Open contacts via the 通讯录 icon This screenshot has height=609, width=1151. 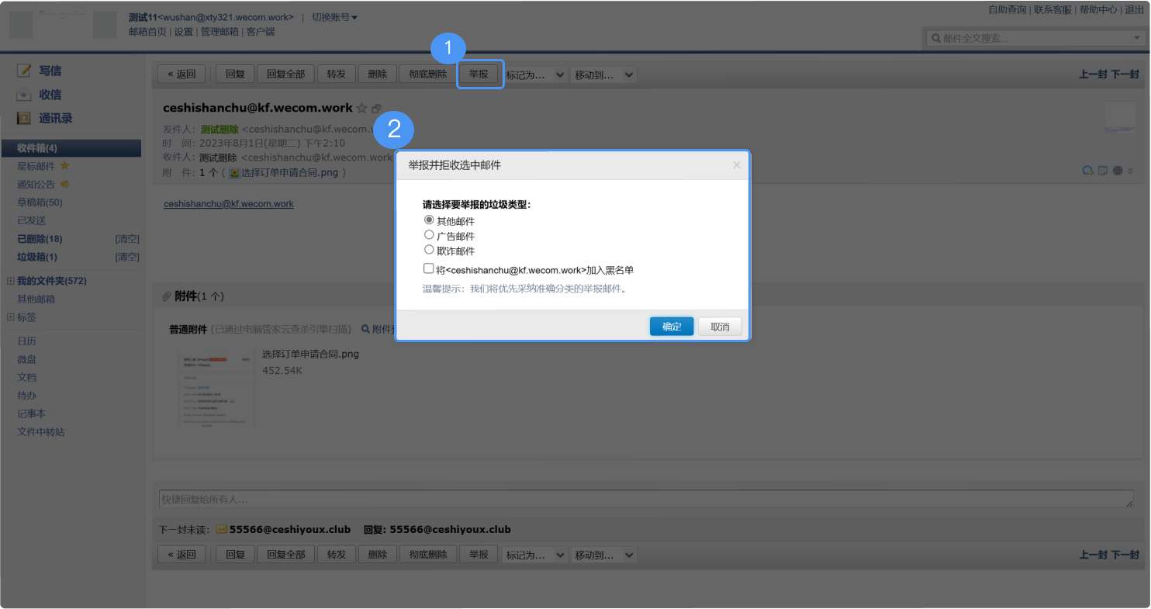tap(24, 119)
